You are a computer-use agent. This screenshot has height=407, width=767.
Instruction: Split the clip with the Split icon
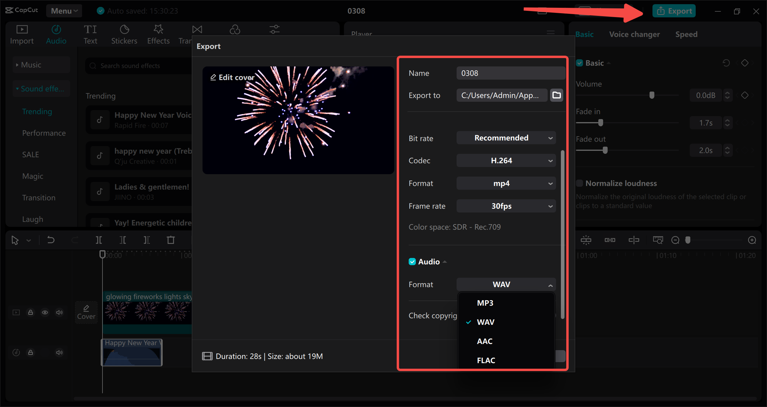tap(99, 240)
